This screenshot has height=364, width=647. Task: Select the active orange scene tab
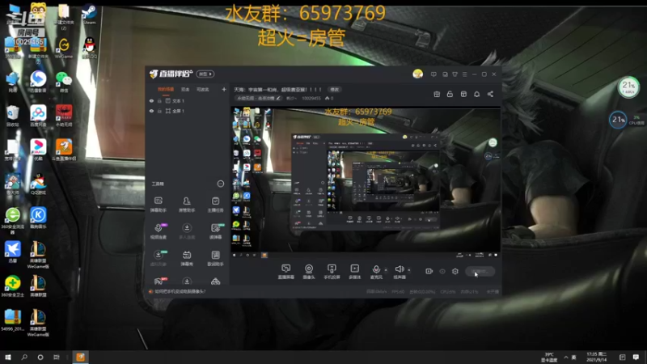point(166,89)
